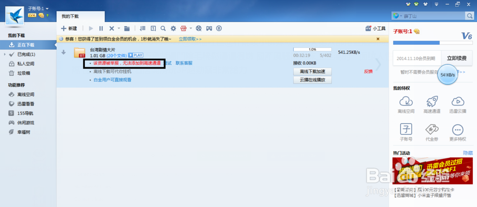Screen dimensions: 477x207
Task: Close the yellow notification banner
Action: [378, 39]
